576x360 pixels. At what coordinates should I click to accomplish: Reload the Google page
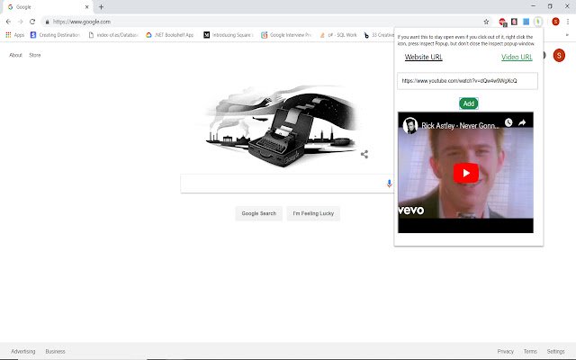point(32,22)
